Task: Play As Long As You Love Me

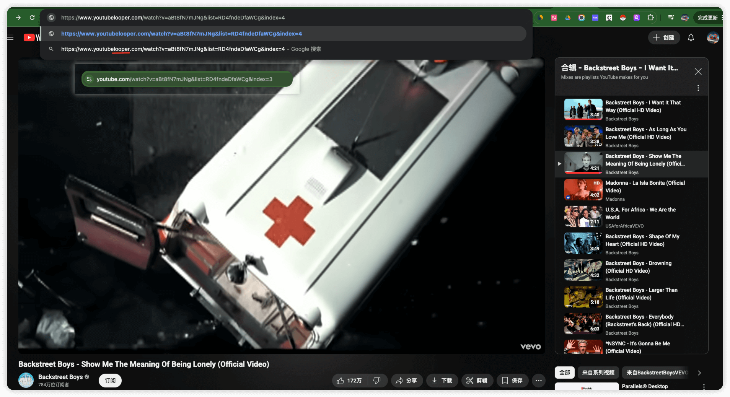Action: tap(631, 137)
